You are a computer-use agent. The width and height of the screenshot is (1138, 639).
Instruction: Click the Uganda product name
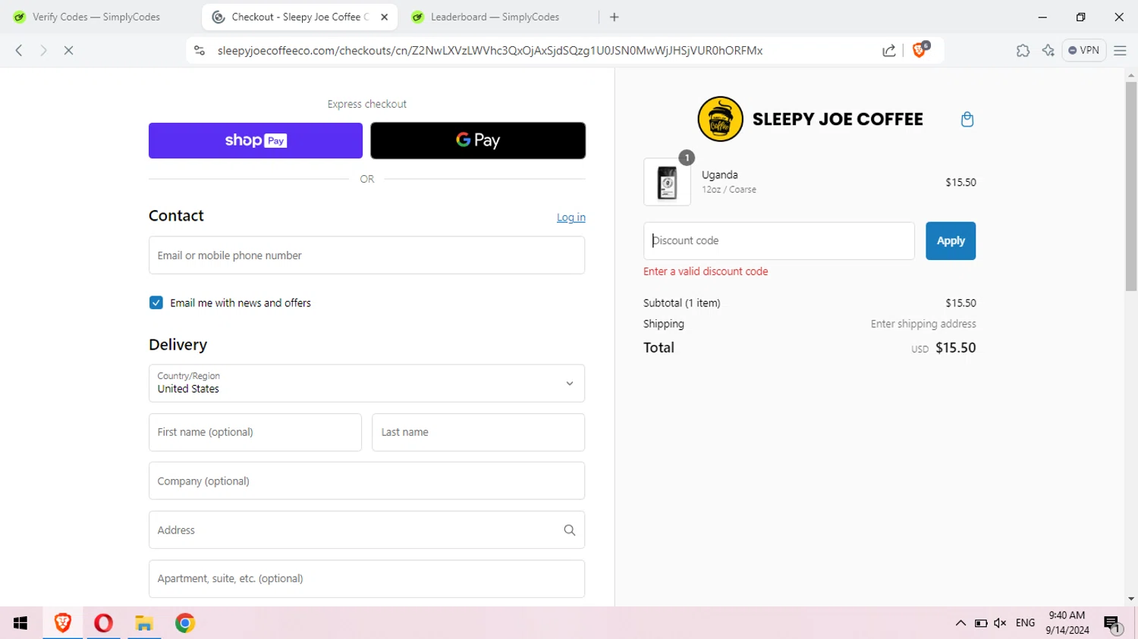[719, 175]
